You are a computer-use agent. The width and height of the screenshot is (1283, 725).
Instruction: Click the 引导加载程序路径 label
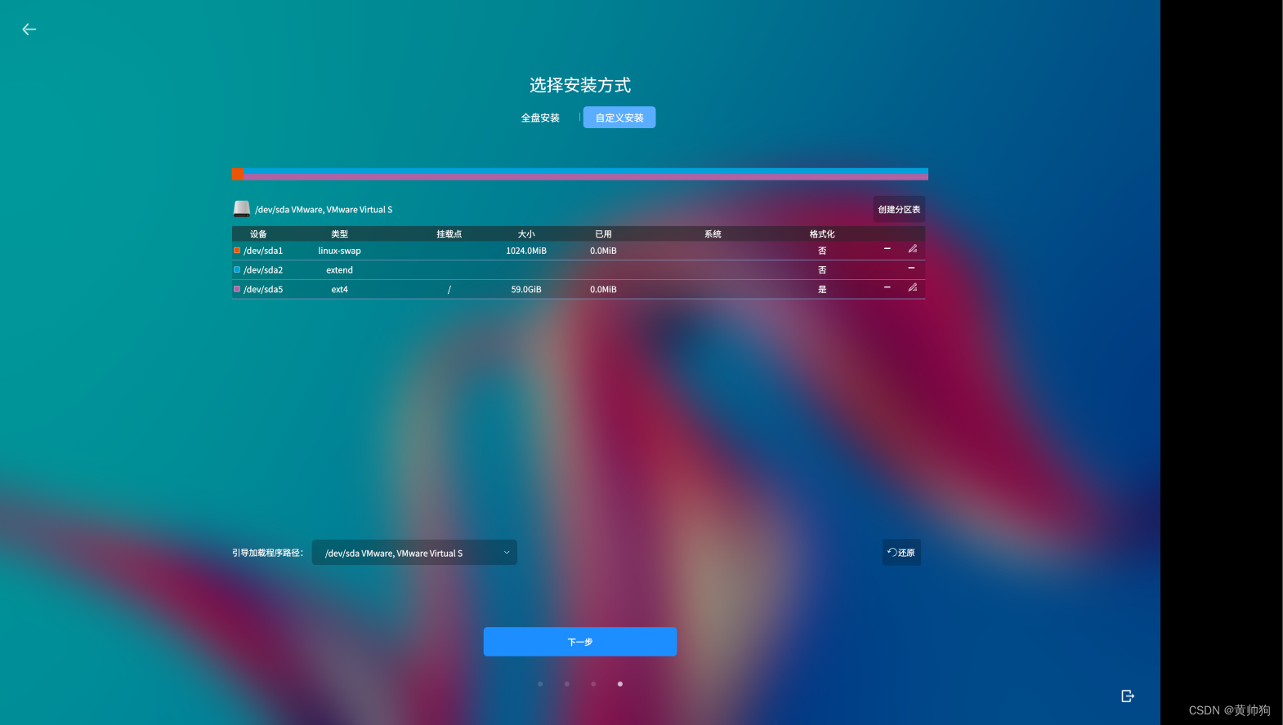[x=267, y=553]
